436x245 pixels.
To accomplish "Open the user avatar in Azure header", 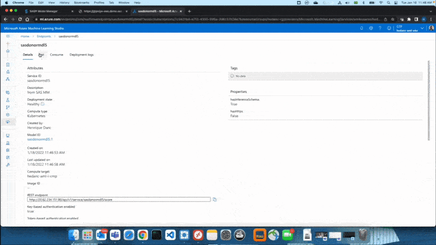I will pyautogui.click(x=431, y=28).
